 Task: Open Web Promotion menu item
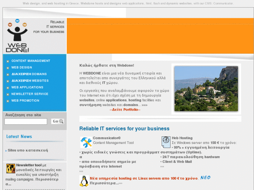point(25,101)
